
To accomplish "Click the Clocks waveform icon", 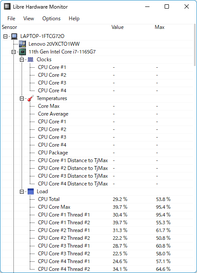I will click(x=31, y=60).
